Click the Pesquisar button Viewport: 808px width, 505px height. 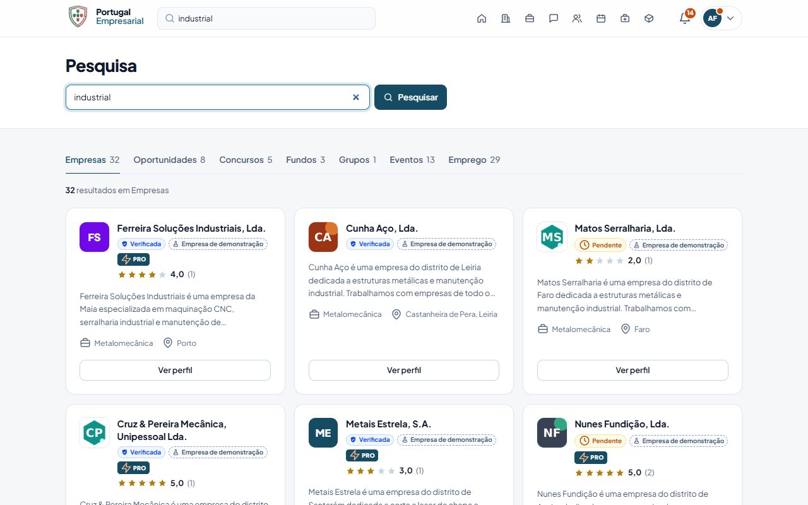point(410,97)
